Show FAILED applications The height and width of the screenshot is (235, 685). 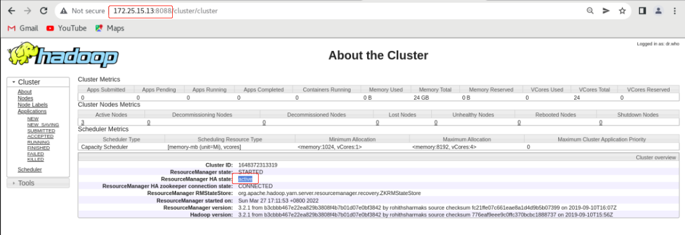pos(35,154)
